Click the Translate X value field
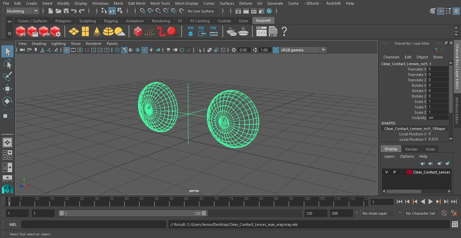 coord(438,69)
